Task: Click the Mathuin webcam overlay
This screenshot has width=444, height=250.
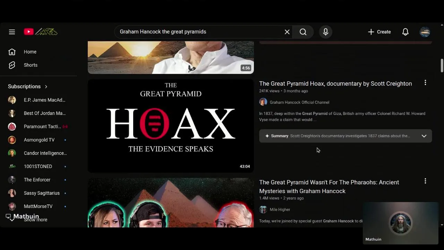Action: [x=401, y=223]
